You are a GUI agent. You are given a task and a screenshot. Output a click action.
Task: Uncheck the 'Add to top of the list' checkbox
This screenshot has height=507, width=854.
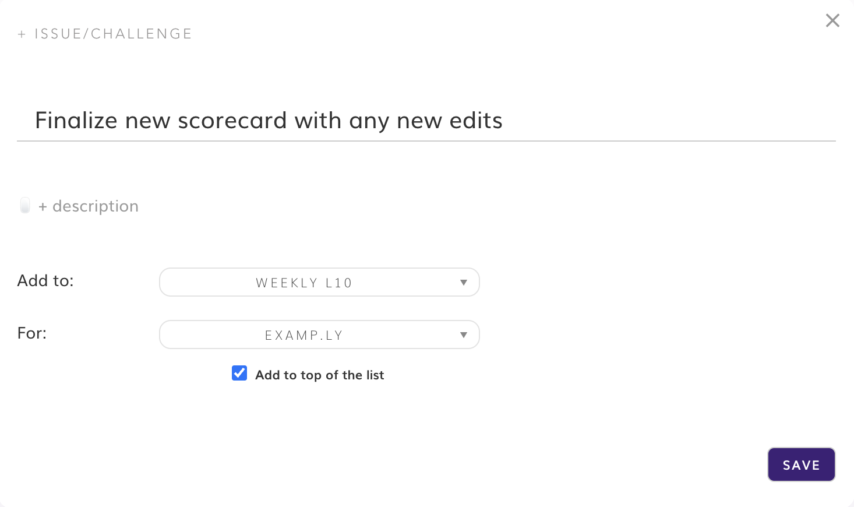click(x=239, y=374)
